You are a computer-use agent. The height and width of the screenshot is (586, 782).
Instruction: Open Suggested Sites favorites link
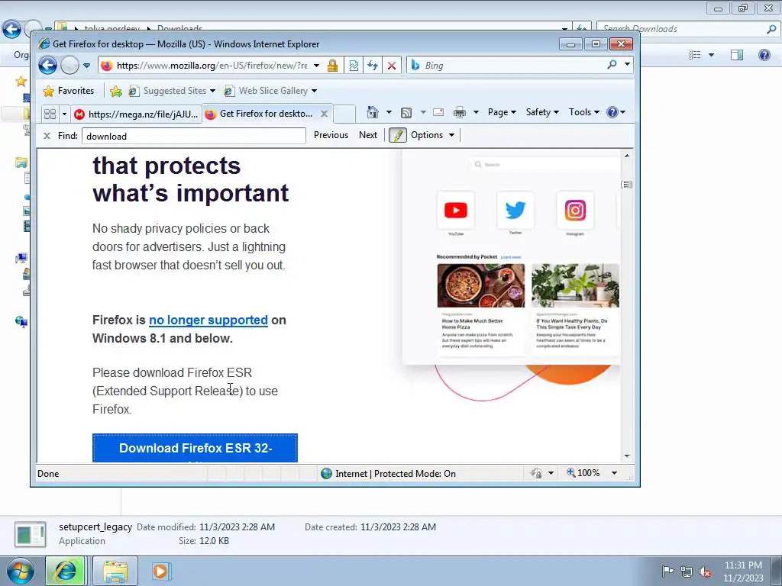[x=172, y=91]
